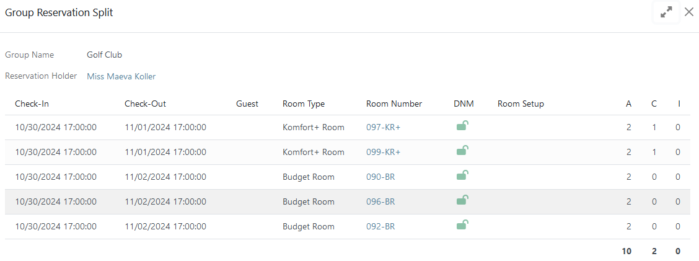Open room number link 092-BR
Viewport: 699px width, 261px height.
click(x=380, y=226)
